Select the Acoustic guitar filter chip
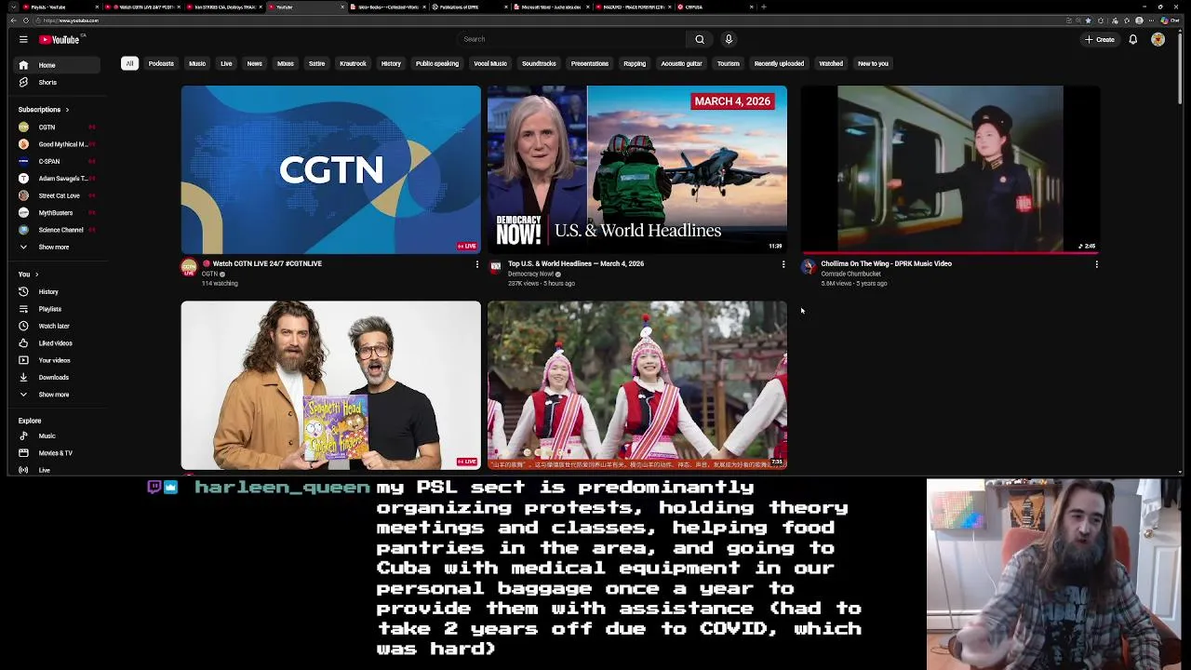The width and height of the screenshot is (1191, 670). pyautogui.click(x=681, y=63)
